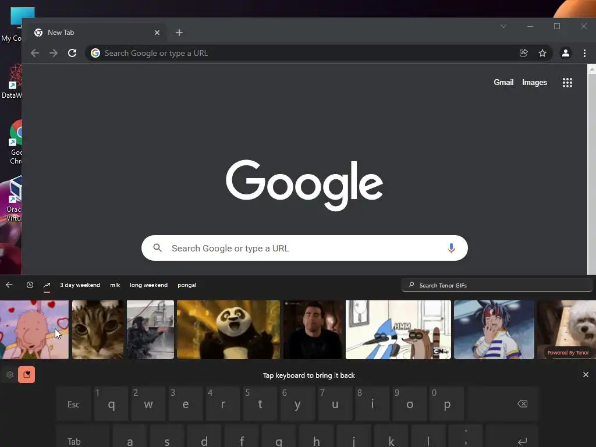Open the Chrome profile avatar icon
Image resolution: width=596 pixels, height=447 pixels.
click(566, 53)
